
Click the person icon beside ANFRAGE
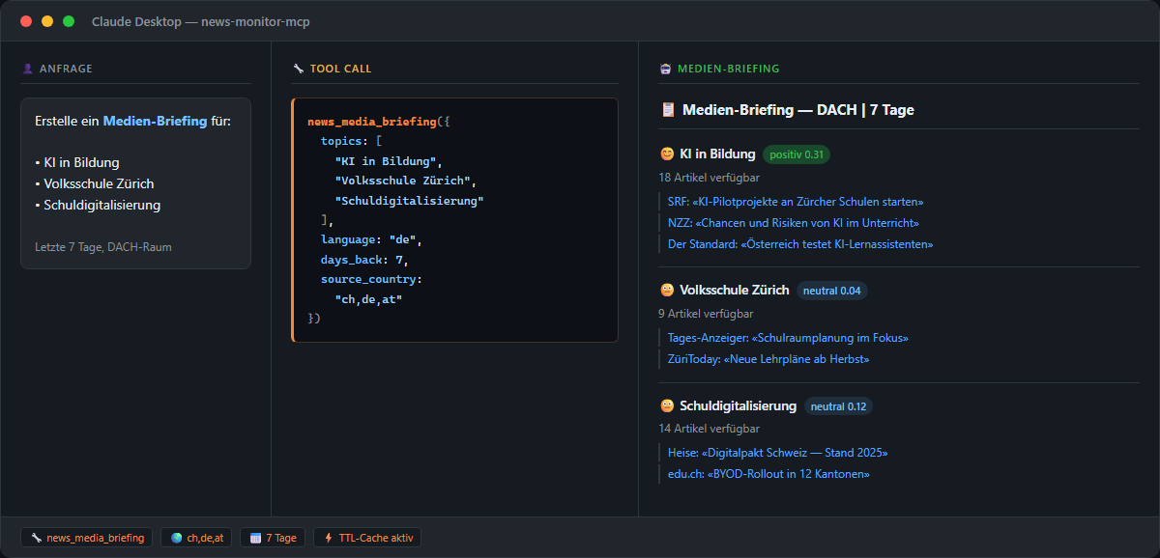(27, 69)
